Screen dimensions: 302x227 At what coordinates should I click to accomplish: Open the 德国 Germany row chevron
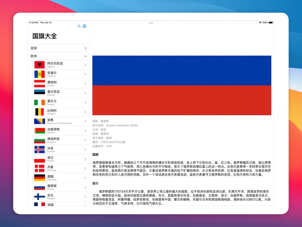(85, 178)
